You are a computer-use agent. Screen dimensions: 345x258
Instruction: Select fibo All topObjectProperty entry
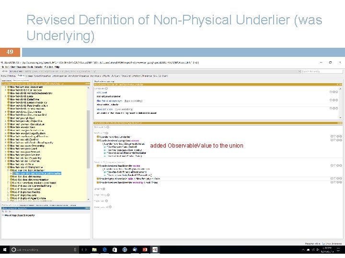click(20, 215)
